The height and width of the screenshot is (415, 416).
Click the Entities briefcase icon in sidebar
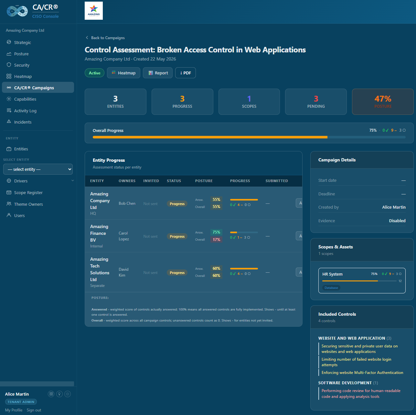pyautogui.click(x=9, y=149)
